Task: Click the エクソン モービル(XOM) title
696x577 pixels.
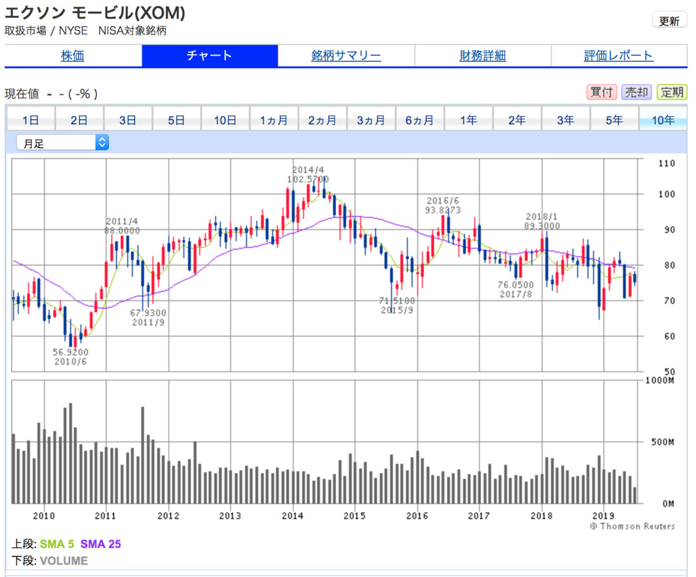Action: 95,13
